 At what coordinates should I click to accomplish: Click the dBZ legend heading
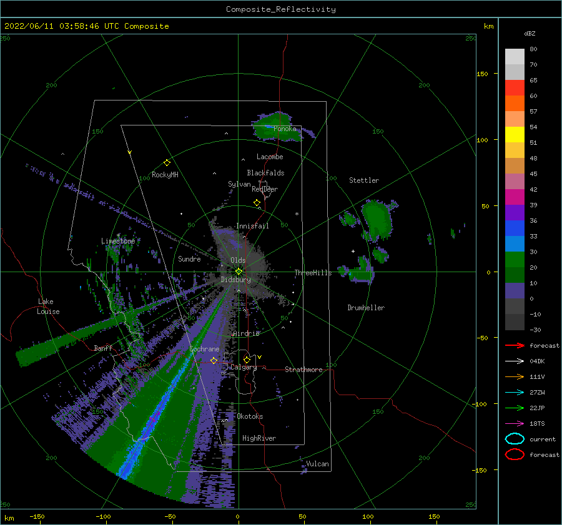pos(530,33)
